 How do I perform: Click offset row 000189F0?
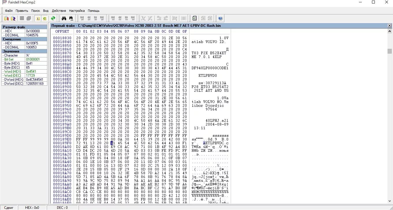coord(62,143)
